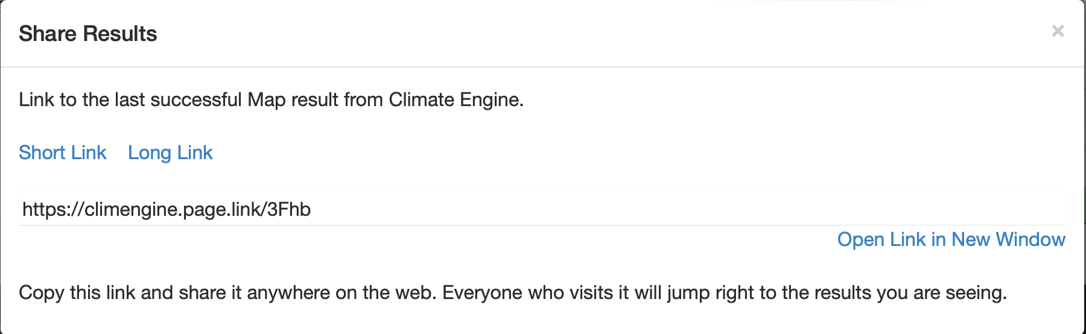Show the shortened share URL option
The image size is (1086, 334).
coord(62,153)
